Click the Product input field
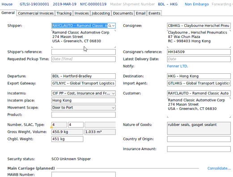Viewport: 233px width, 177px height. click(x=84, y=115)
